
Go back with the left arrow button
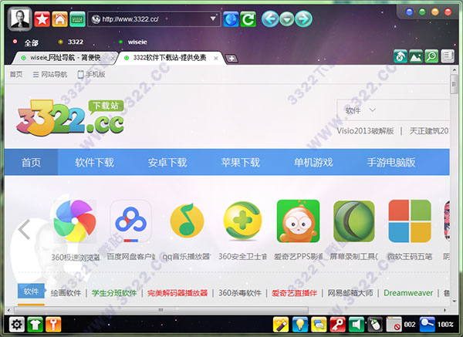pyautogui.click(x=270, y=19)
